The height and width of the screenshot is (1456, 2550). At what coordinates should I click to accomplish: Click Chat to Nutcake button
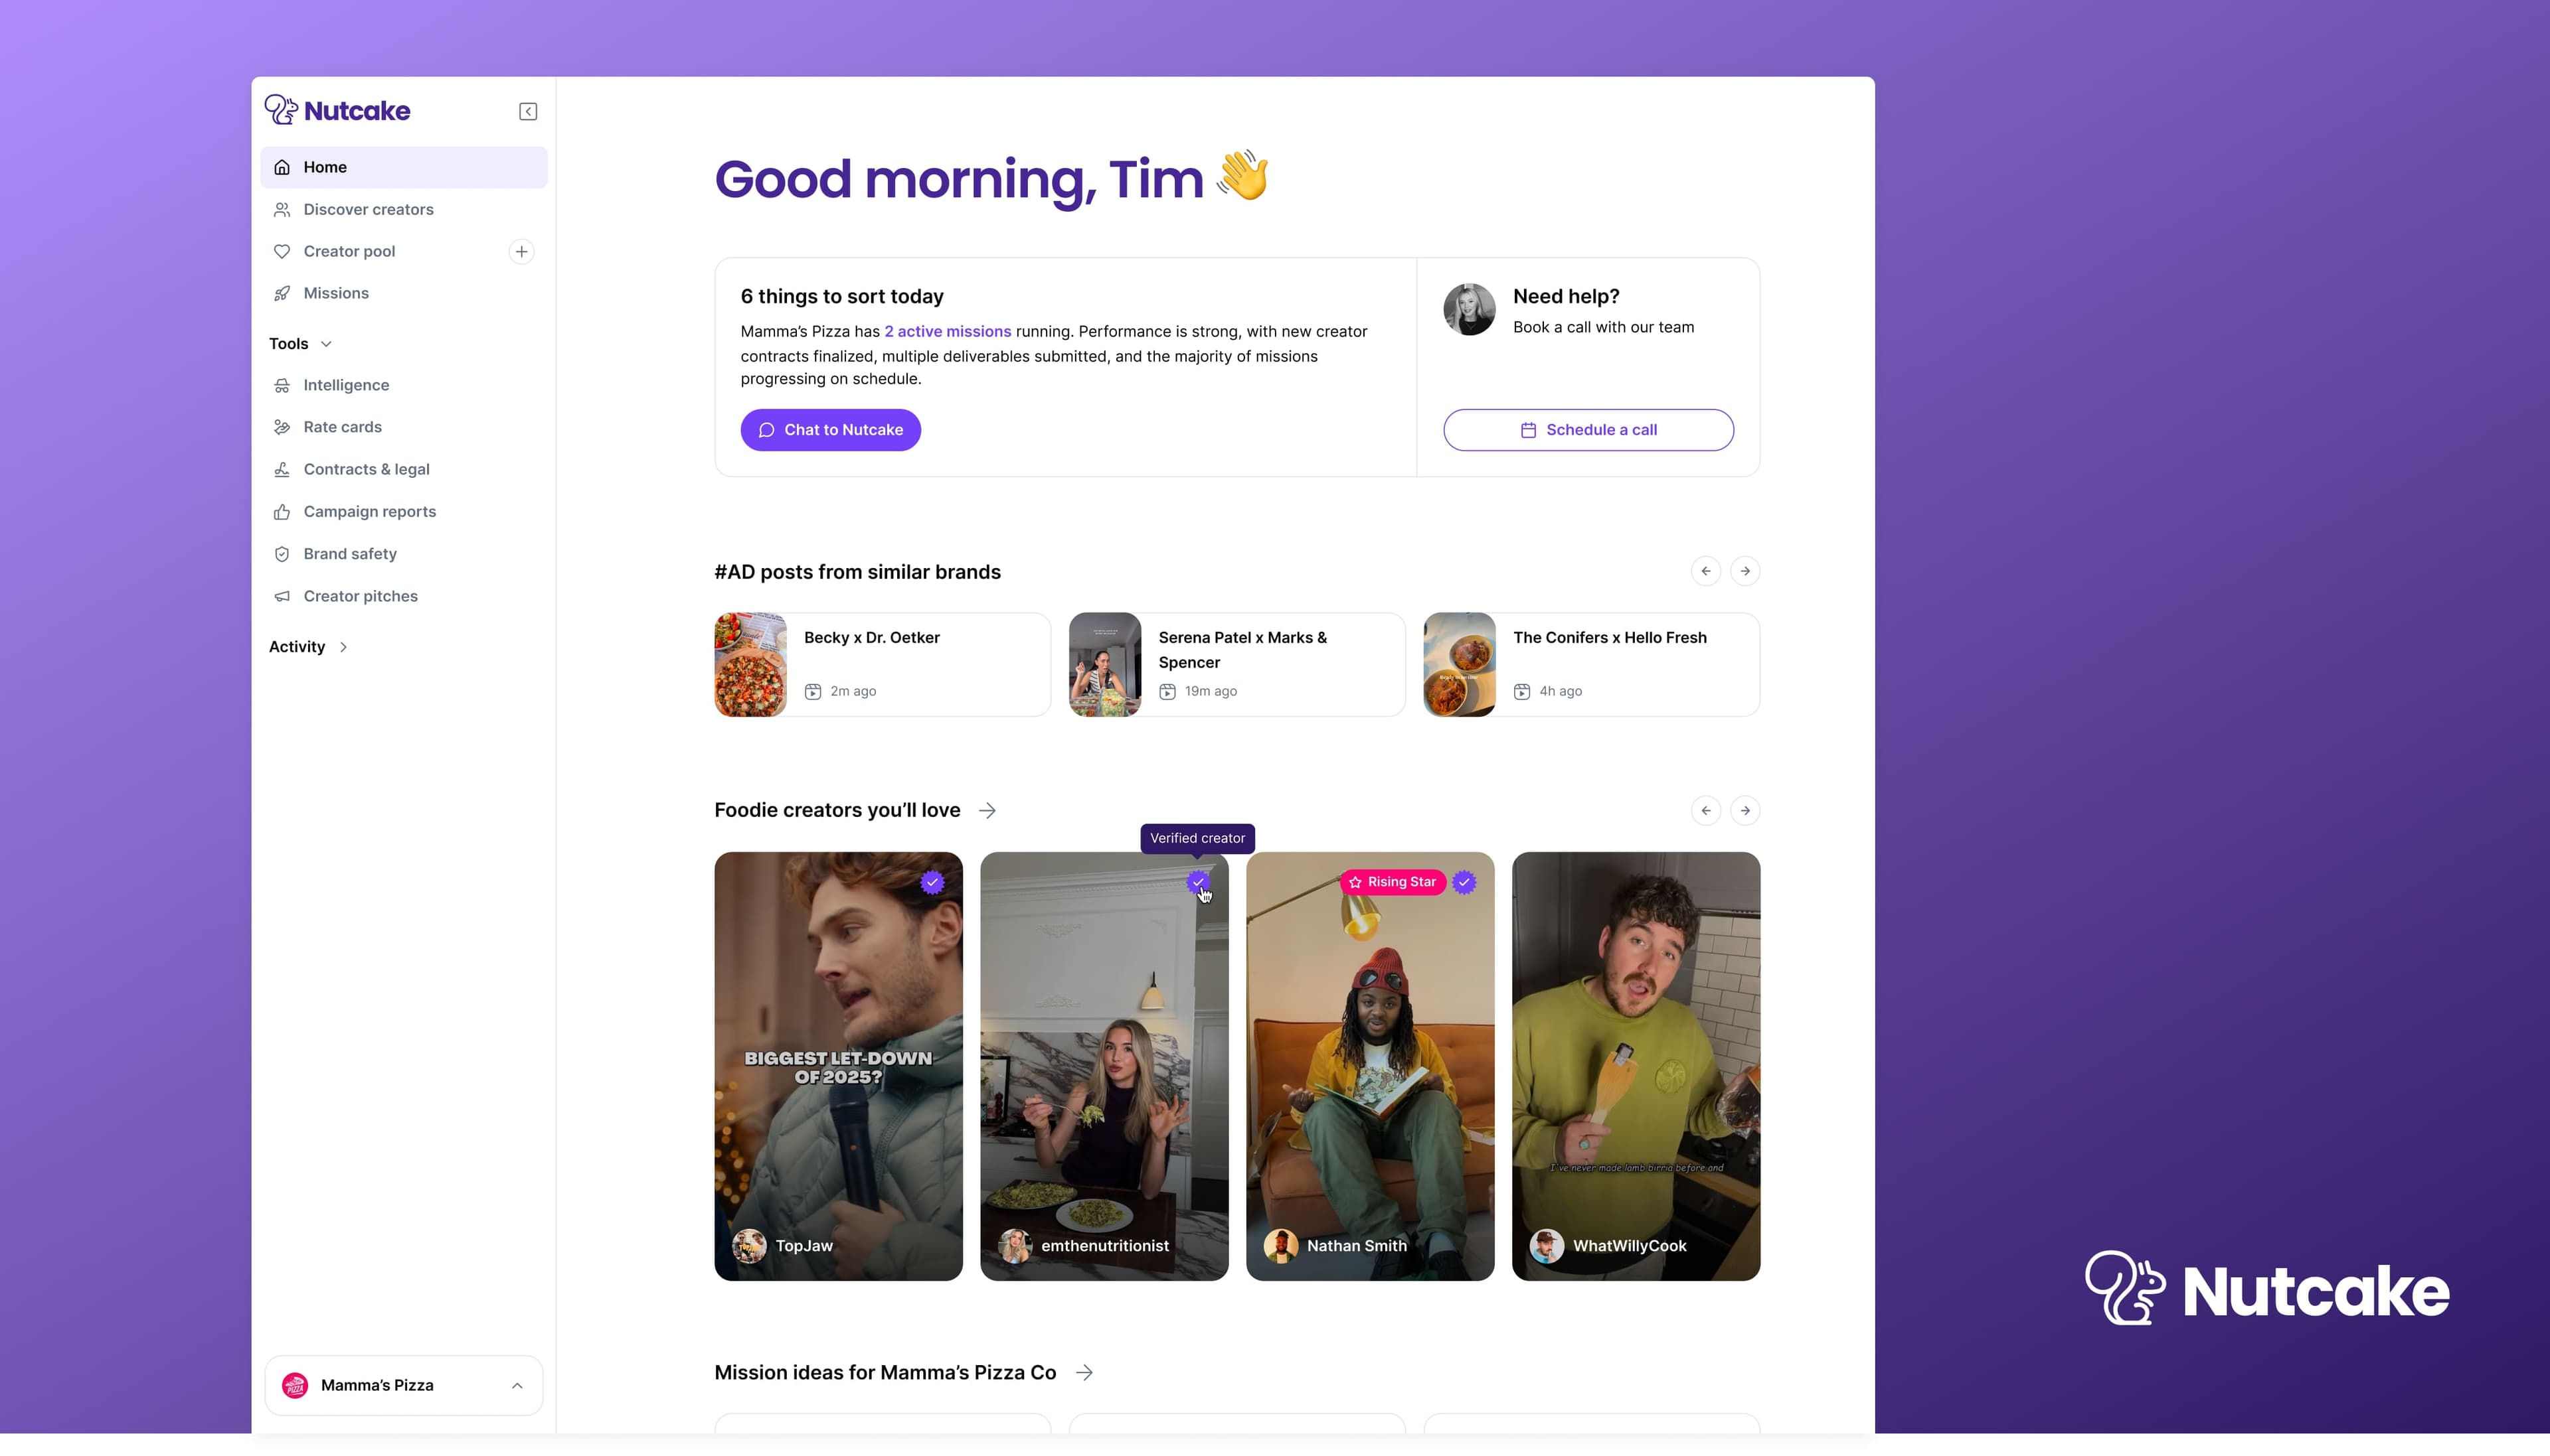[830, 430]
